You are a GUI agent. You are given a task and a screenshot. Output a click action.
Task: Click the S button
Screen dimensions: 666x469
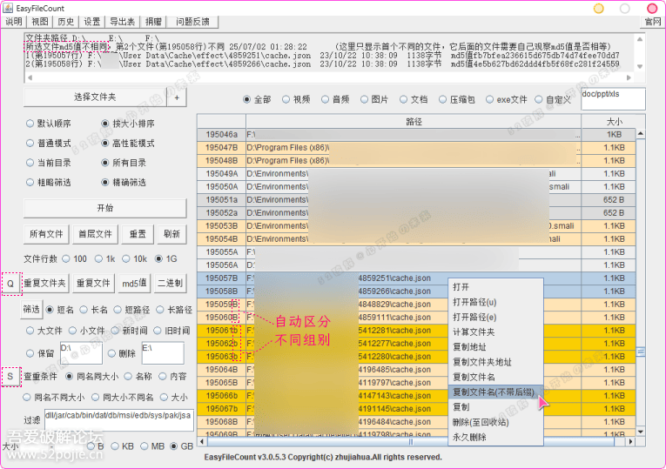(10, 377)
